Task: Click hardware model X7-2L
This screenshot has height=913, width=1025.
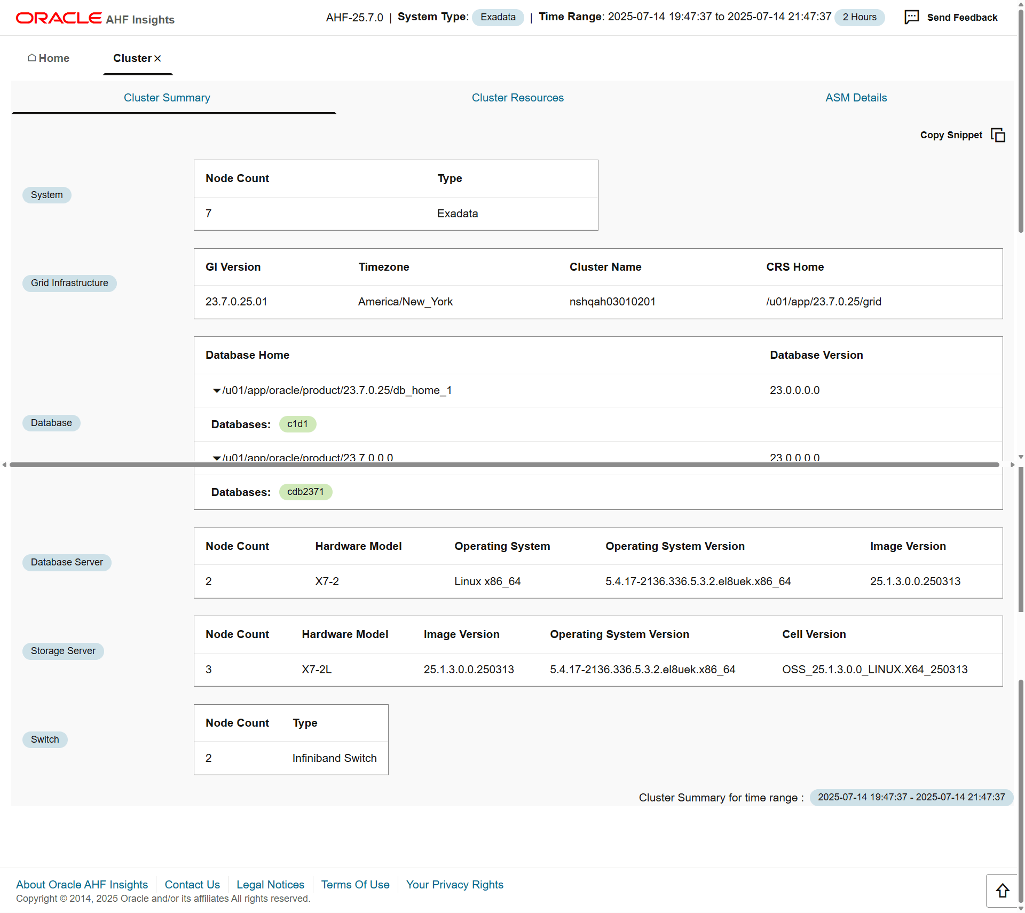Action: point(317,670)
